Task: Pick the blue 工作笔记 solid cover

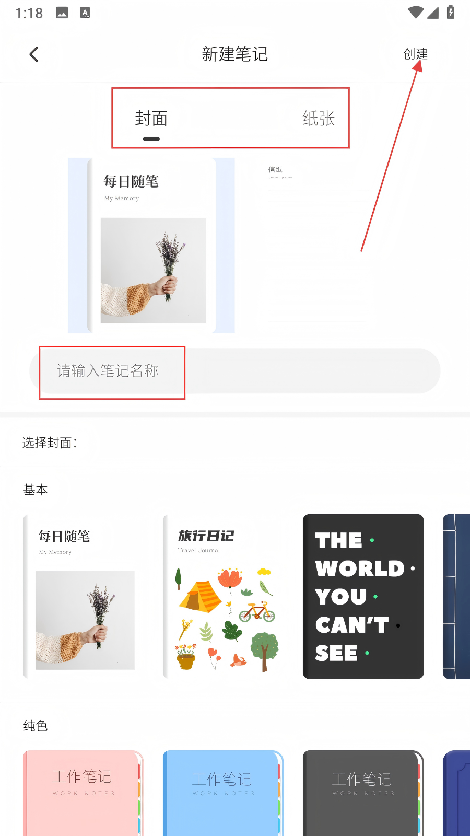Action: coord(224,793)
